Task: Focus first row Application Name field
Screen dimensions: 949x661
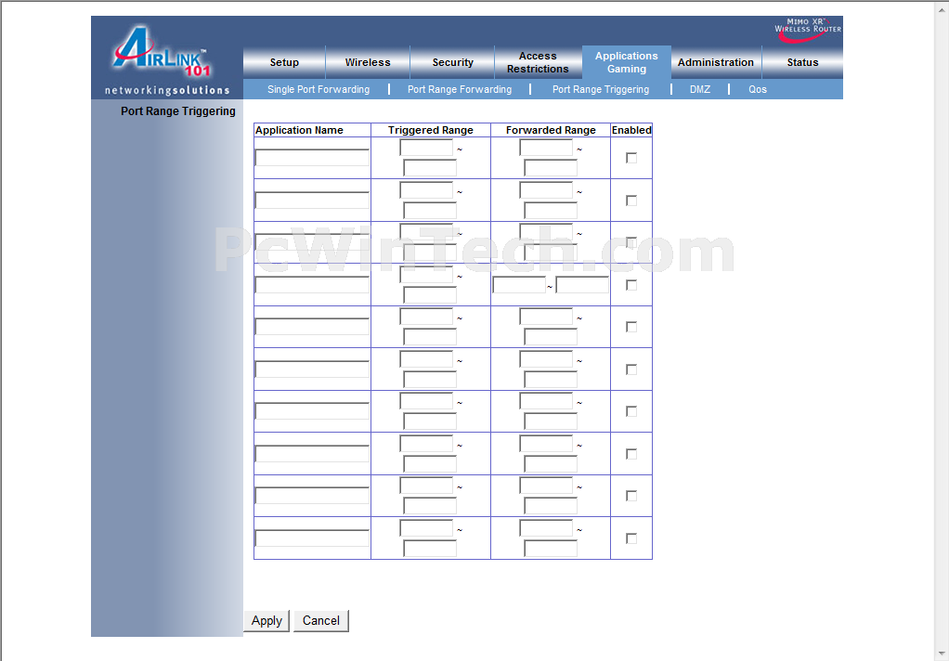Action: tap(312, 158)
